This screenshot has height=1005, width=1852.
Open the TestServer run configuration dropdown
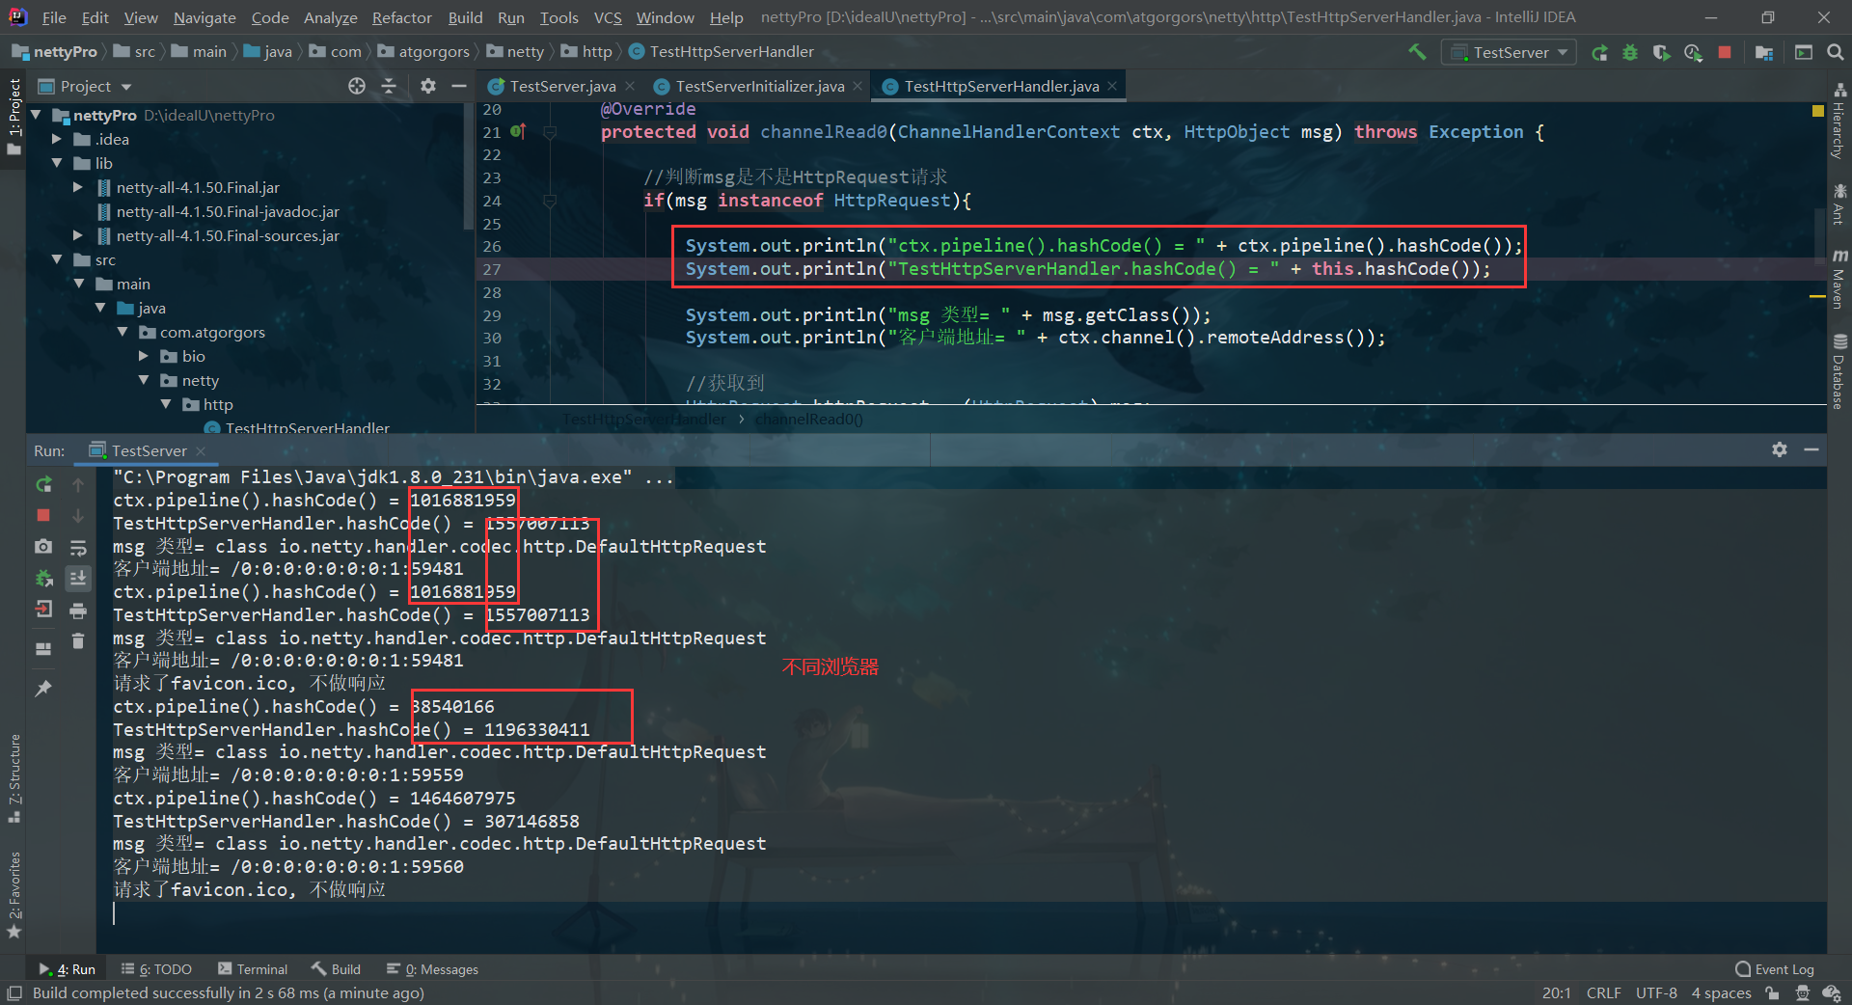(x=1510, y=52)
